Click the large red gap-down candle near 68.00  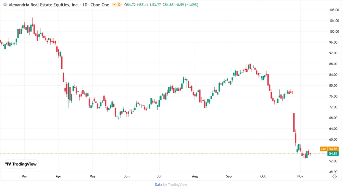[294, 123]
